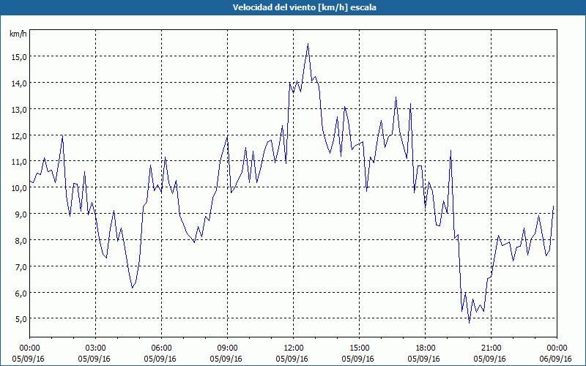Select the 10,0 y-axis value label
The width and height of the screenshot is (586, 366).
tap(19, 188)
